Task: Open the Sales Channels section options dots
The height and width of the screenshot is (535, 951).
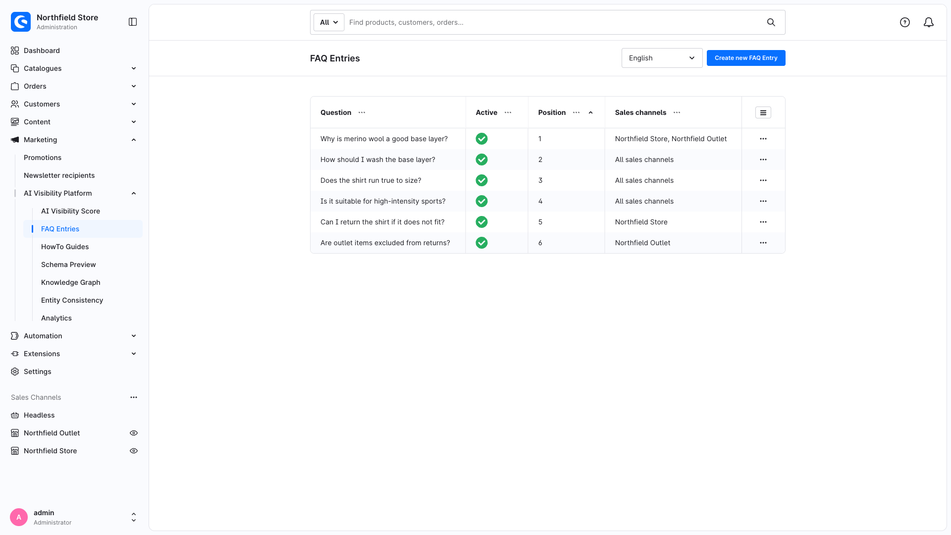Action: (x=134, y=397)
